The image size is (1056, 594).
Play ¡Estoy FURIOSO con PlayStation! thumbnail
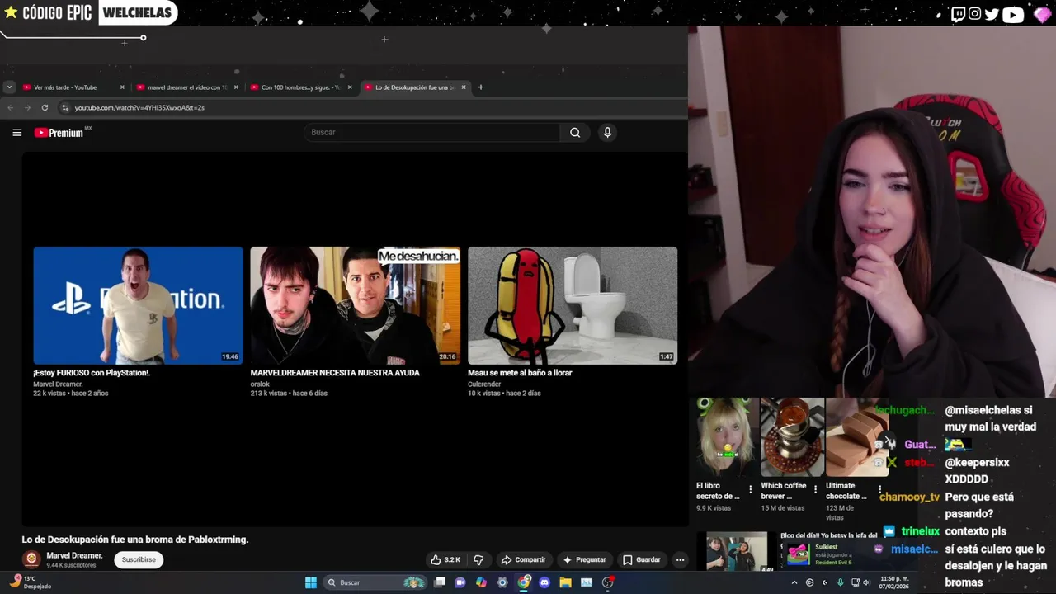138,305
